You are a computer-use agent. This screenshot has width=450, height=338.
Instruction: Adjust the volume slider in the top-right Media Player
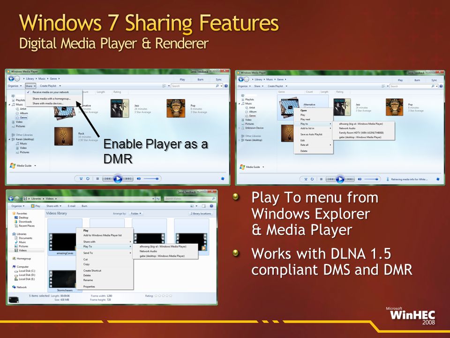(372, 179)
